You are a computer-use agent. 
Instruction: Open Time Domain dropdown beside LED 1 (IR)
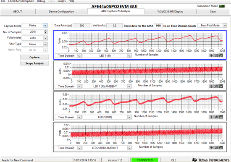[68, 56]
